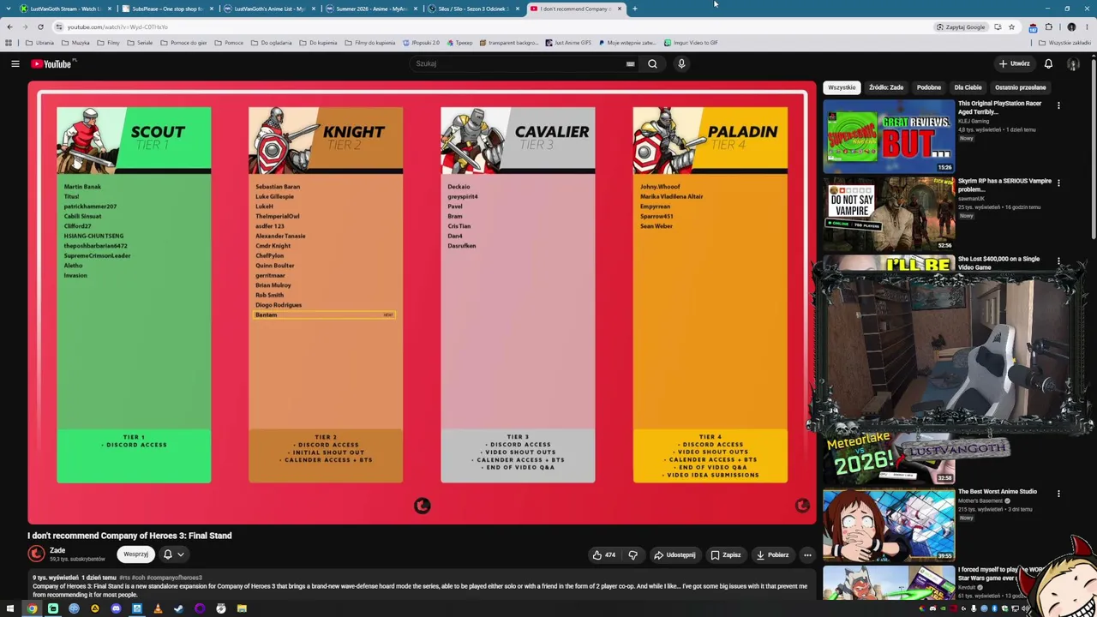Image resolution: width=1097 pixels, height=617 pixels.
Task: Select the Wszystkie filter chip
Action: click(x=842, y=87)
